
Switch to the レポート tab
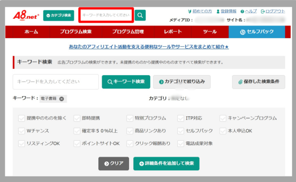click(x=173, y=32)
